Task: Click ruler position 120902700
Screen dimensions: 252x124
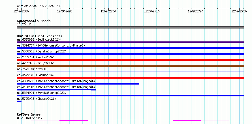Action: [108, 11]
